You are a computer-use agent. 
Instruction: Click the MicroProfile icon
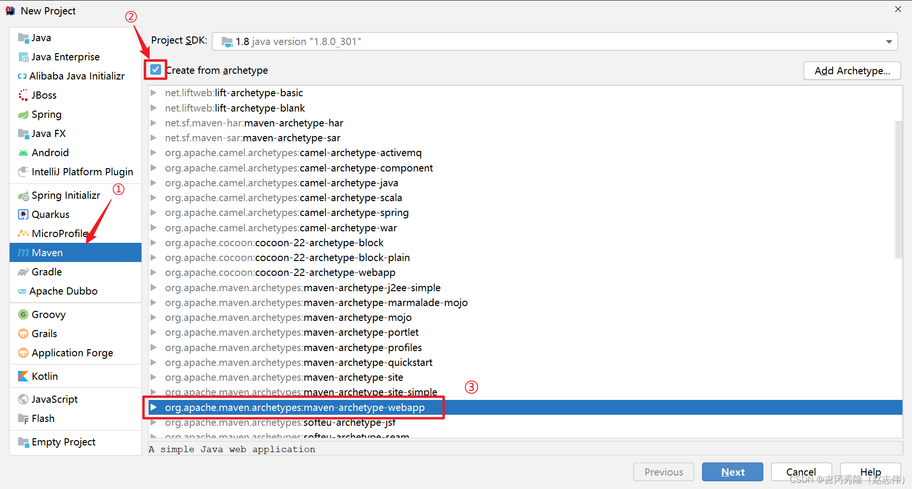coord(23,234)
